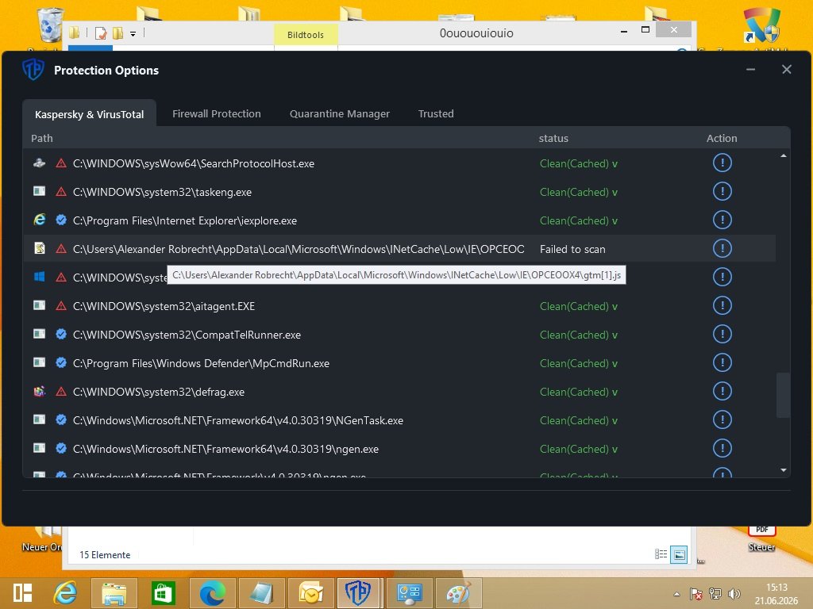Click warning triangle beside aitagent.EXE
The image size is (813, 609).
[x=60, y=305]
